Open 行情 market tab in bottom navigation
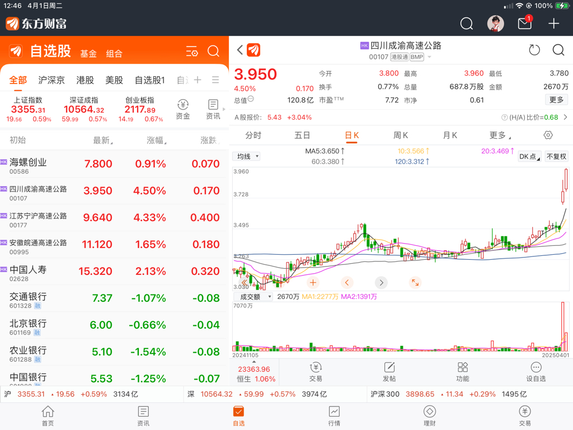 click(334, 416)
